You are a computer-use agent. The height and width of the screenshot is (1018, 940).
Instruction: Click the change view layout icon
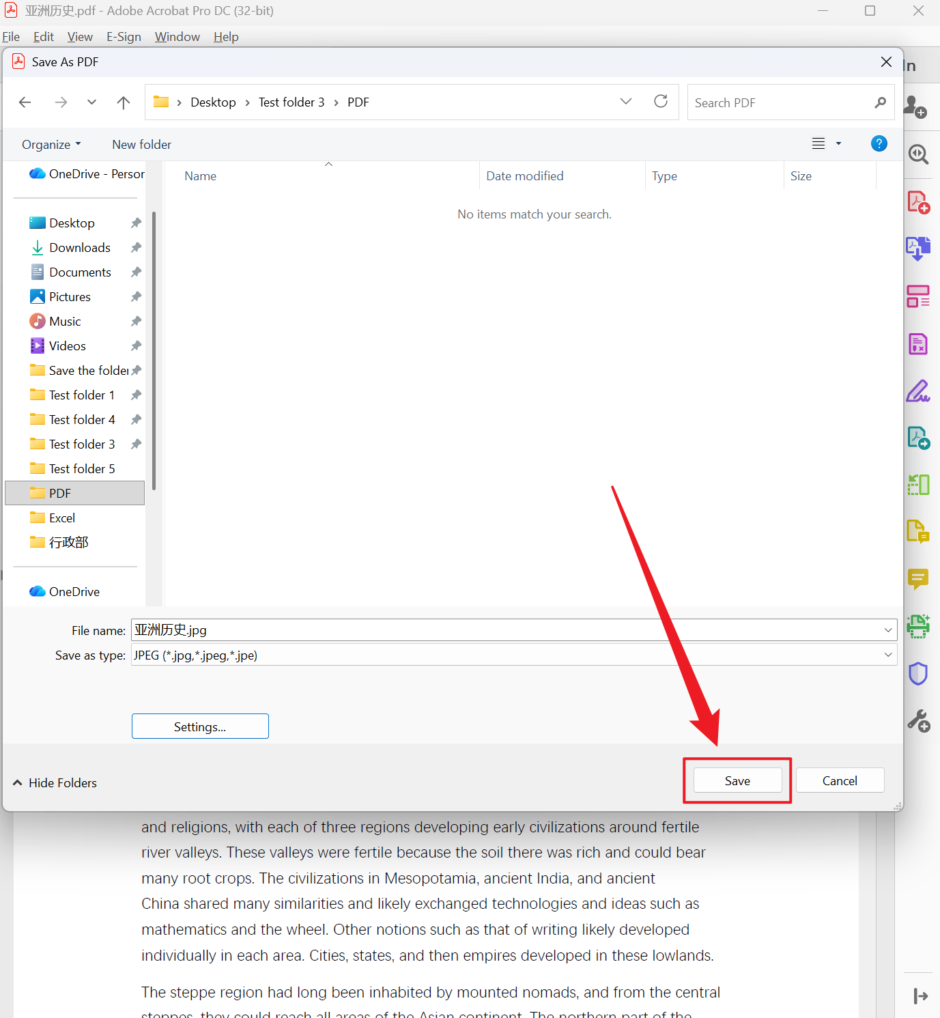818,143
